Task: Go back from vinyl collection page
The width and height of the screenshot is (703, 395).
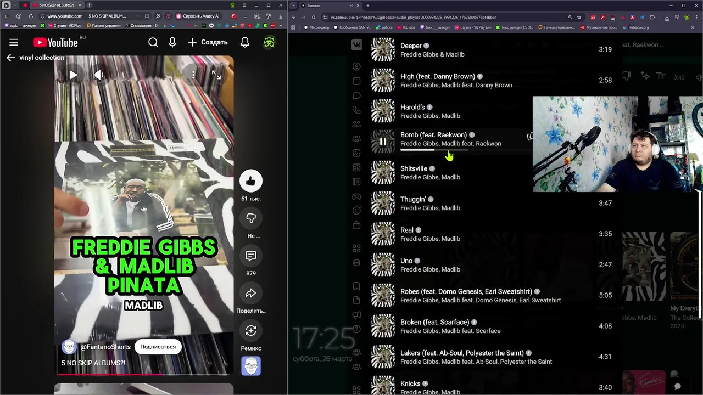Action: (10, 58)
